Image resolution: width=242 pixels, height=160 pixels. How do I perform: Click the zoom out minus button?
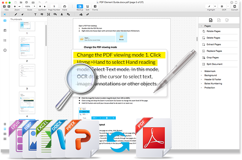click(x=19, y=6)
